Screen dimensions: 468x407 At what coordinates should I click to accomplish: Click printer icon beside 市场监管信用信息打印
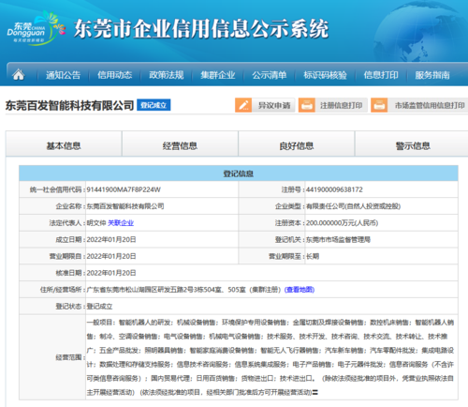(x=379, y=105)
